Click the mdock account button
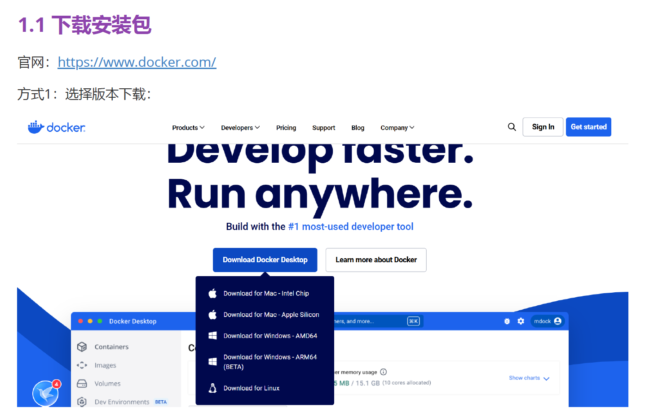Screen dimensions: 645x416 click(547, 321)
